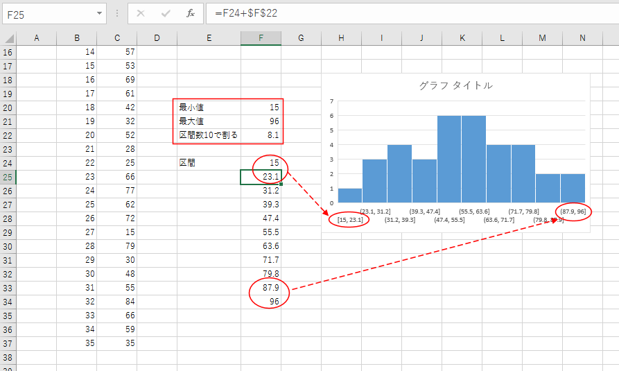619x371 pixels.
Task: Select column N header
Action: 582,39
